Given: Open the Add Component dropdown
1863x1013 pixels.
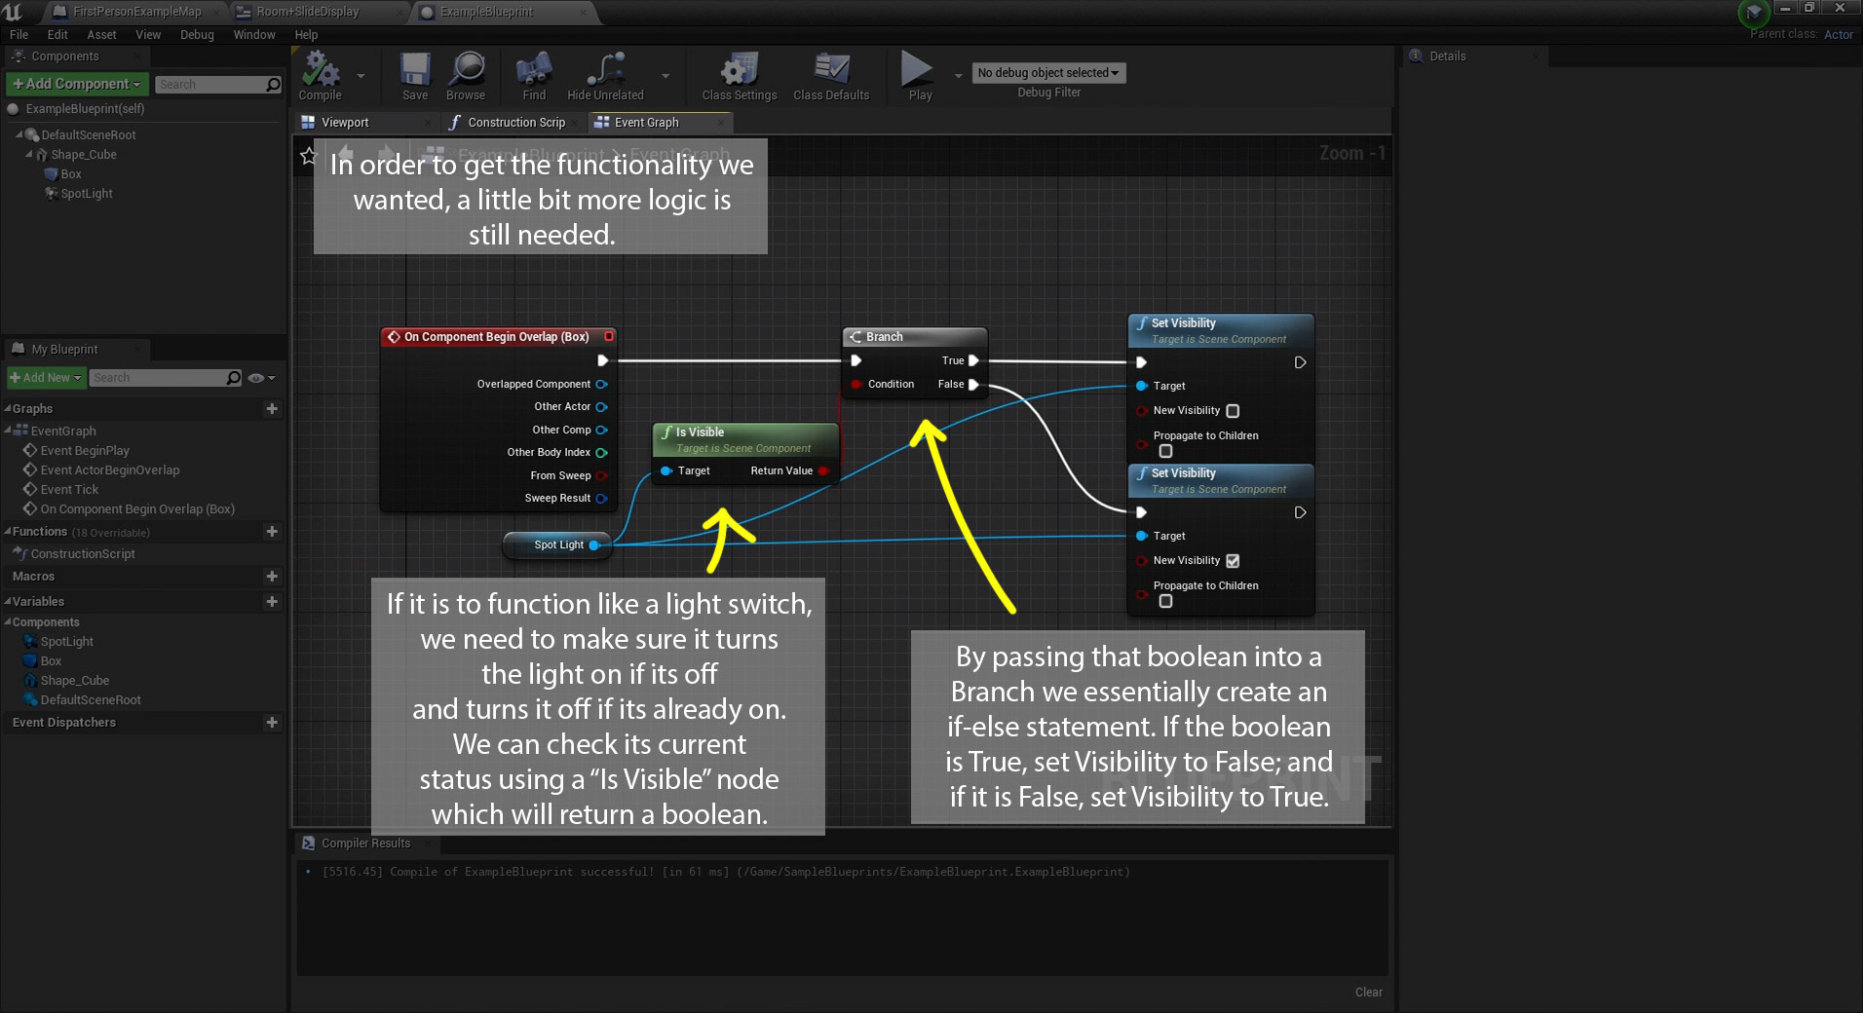Looking at the screenshot, I should click(78, 85).
